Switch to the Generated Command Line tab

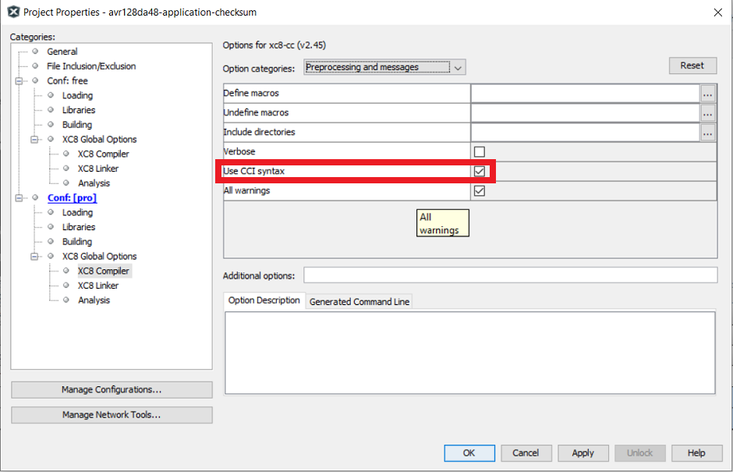[359, 302]
